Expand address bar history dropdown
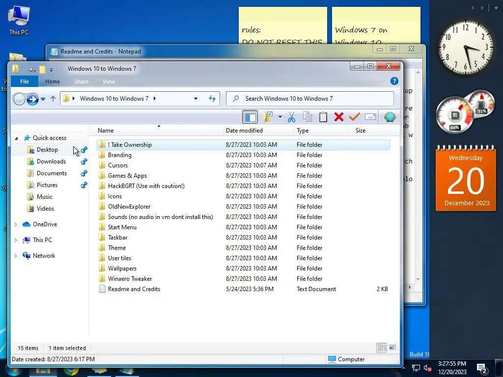 pos(196,98)
